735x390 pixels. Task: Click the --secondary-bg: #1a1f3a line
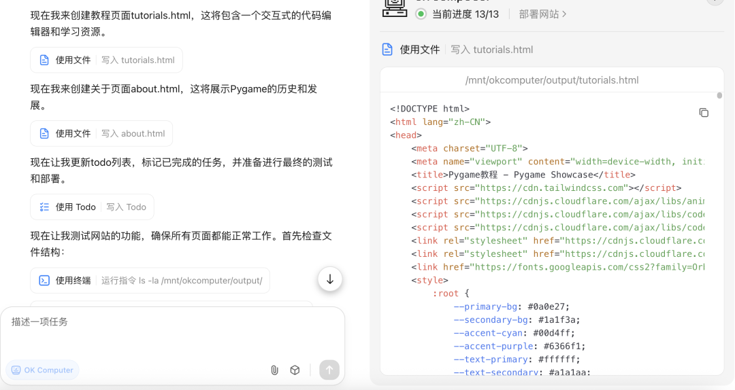click(x=517, y=320)
